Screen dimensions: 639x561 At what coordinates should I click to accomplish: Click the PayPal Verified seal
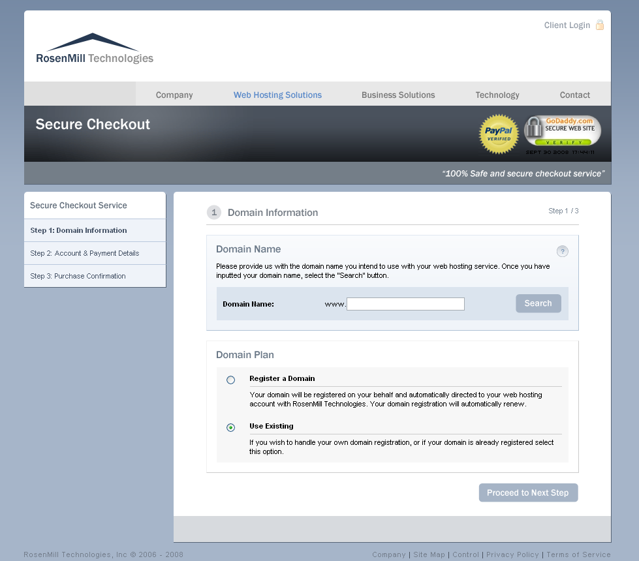click(x=499, y=134)
